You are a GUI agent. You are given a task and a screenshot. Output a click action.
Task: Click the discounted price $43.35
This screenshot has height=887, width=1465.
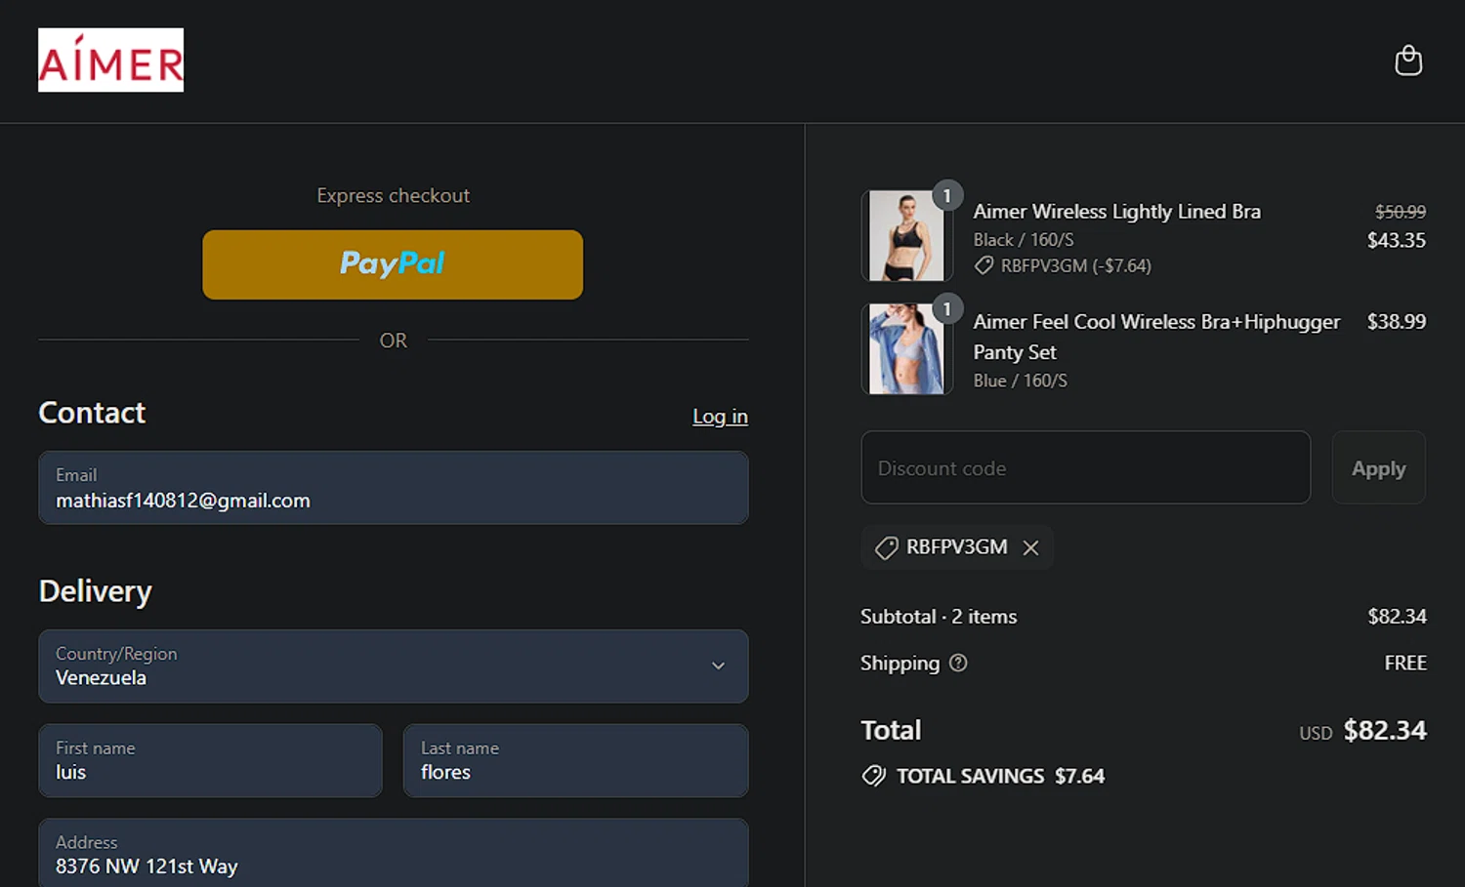pyautogui.click(x=1396, y=240)
